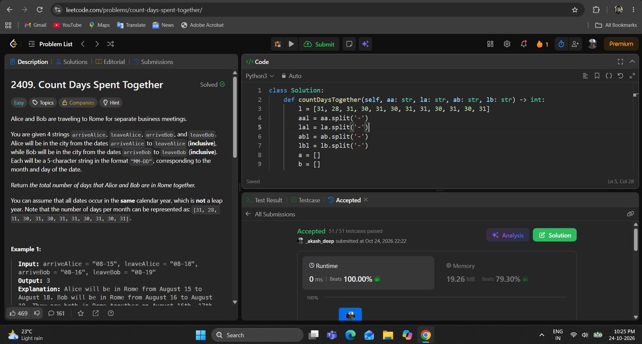Bookmark this page star in address bar
The height and width of the screenshot is (344, 642).
tap(575, 10)
